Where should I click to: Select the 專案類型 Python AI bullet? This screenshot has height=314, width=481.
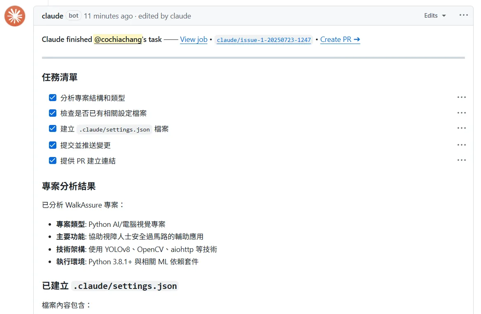click(x=111, y=224)
